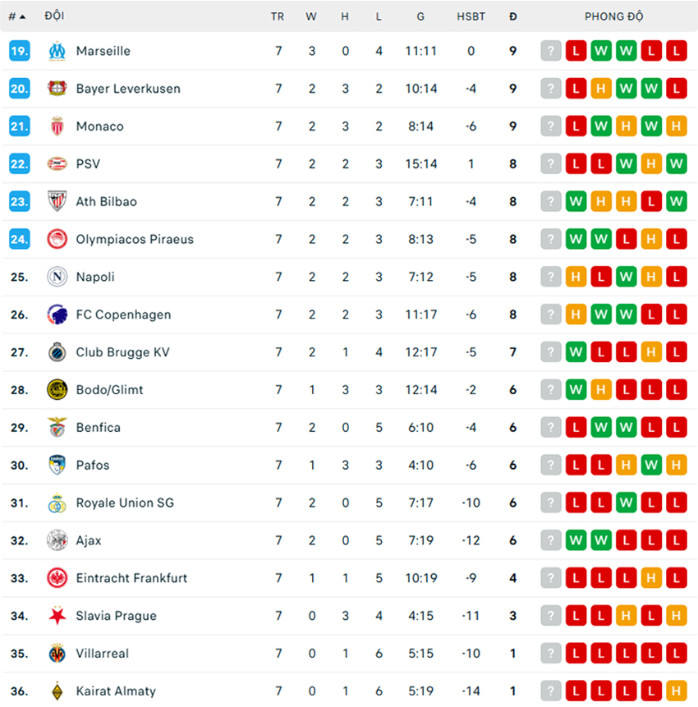Click the Ajax club logo
Screen dimensions: 698x707
click(x=57, y=540)
